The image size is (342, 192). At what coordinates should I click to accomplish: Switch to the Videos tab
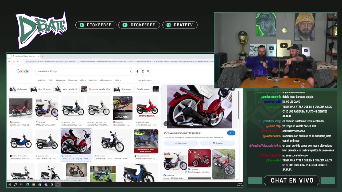point(83,80)
